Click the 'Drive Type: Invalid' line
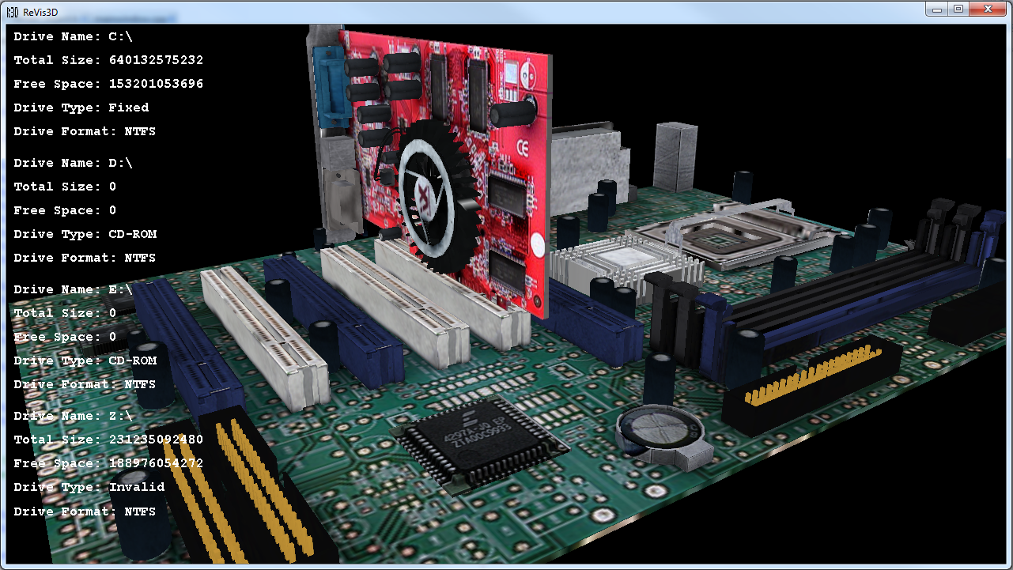Screen dimensions: 1013x570 pos(89,487)
